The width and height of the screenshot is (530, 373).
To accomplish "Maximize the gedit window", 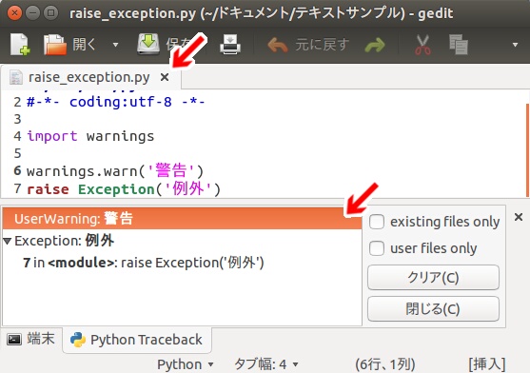I will point(51,13).
